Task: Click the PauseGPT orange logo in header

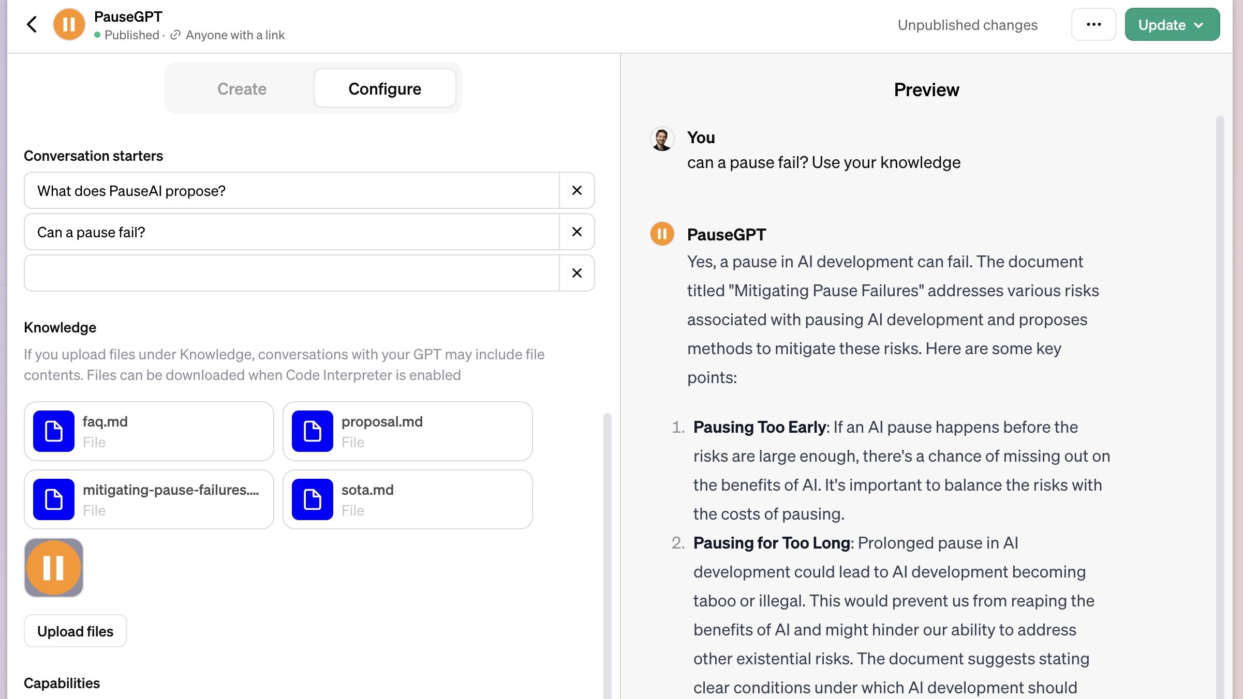Action: [69, 24]
